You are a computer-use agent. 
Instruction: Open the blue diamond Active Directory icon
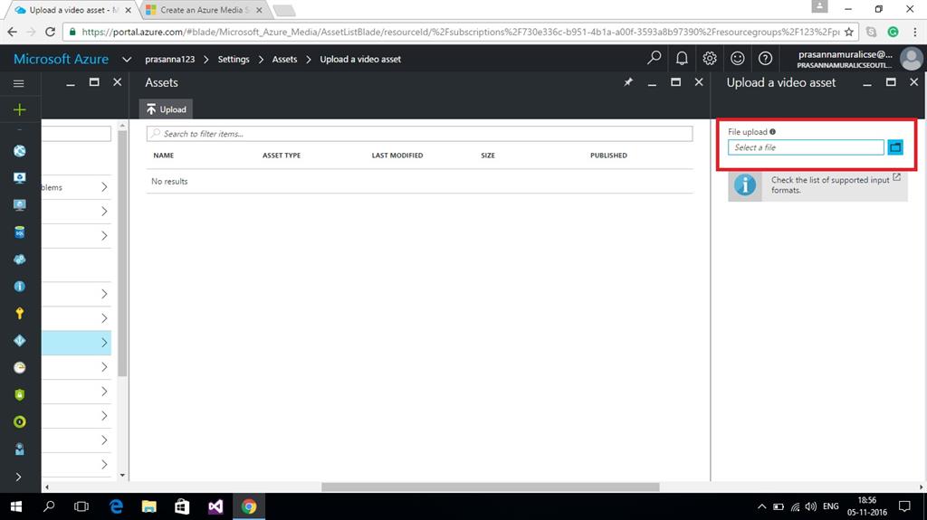20,340
